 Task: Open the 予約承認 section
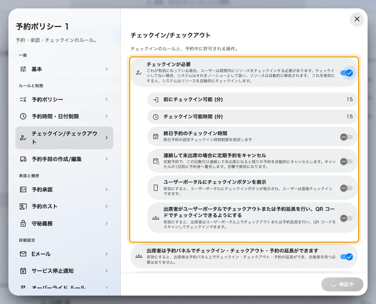64,189
